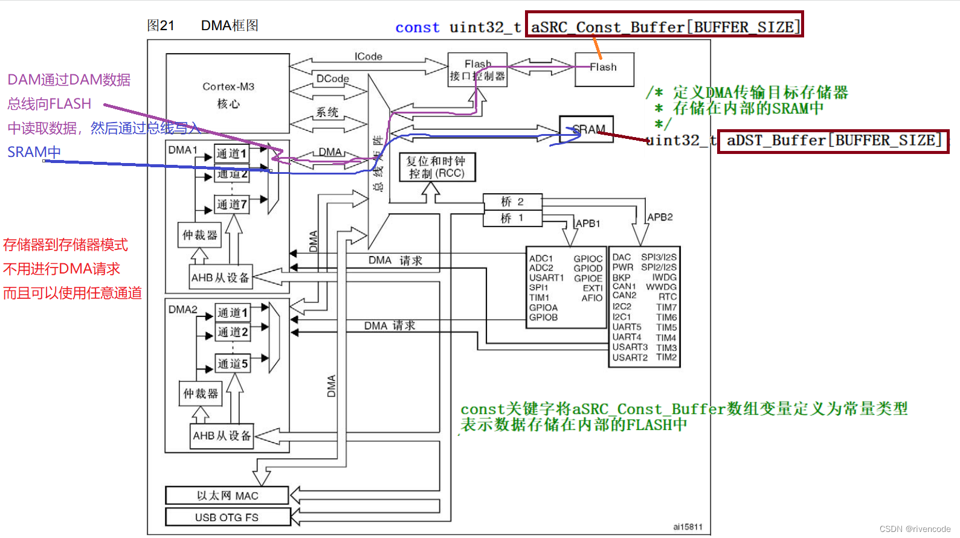This screenshot has height=538, width=960.
Task: Click 'ADC1' in the APB1 peripheral list
Action: pos(541,258)
